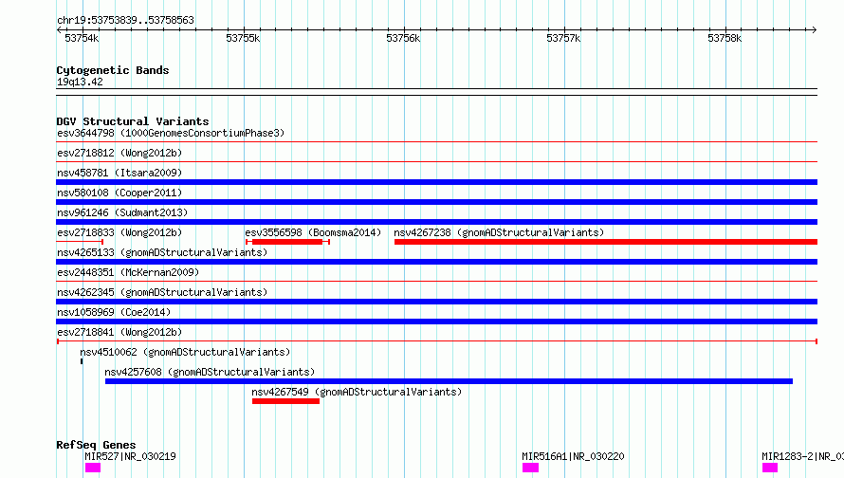Click the esv2448351 (McKernan2009) label
This screenshot has height=478, width=844.
coord(128,272)
